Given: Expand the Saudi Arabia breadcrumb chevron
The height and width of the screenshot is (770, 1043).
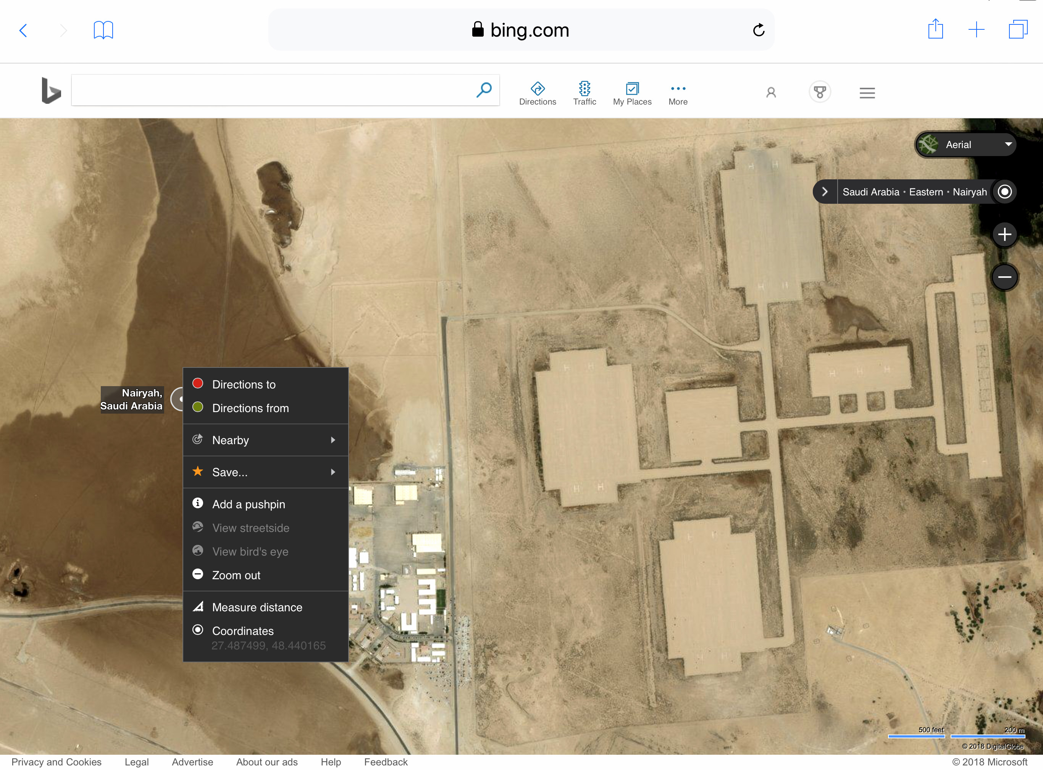Looking at the screenshot, I should tap(824, 192).
